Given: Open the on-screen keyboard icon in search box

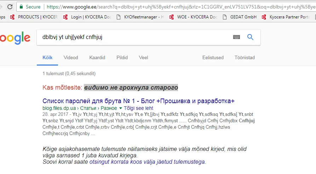Looking at the screenshot, I should [x=236, y=37].
